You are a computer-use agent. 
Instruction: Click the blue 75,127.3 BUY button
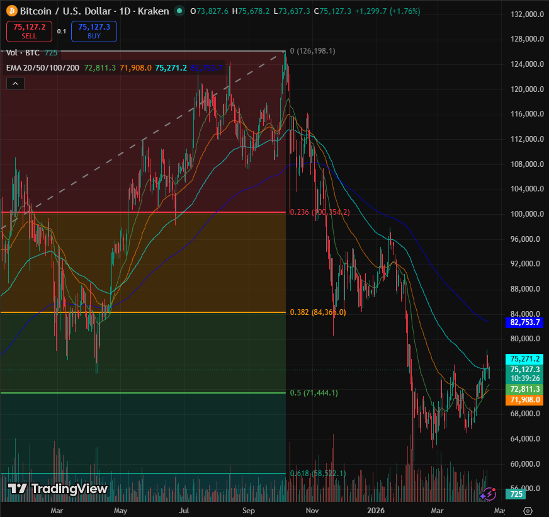(x=94, y=31)
